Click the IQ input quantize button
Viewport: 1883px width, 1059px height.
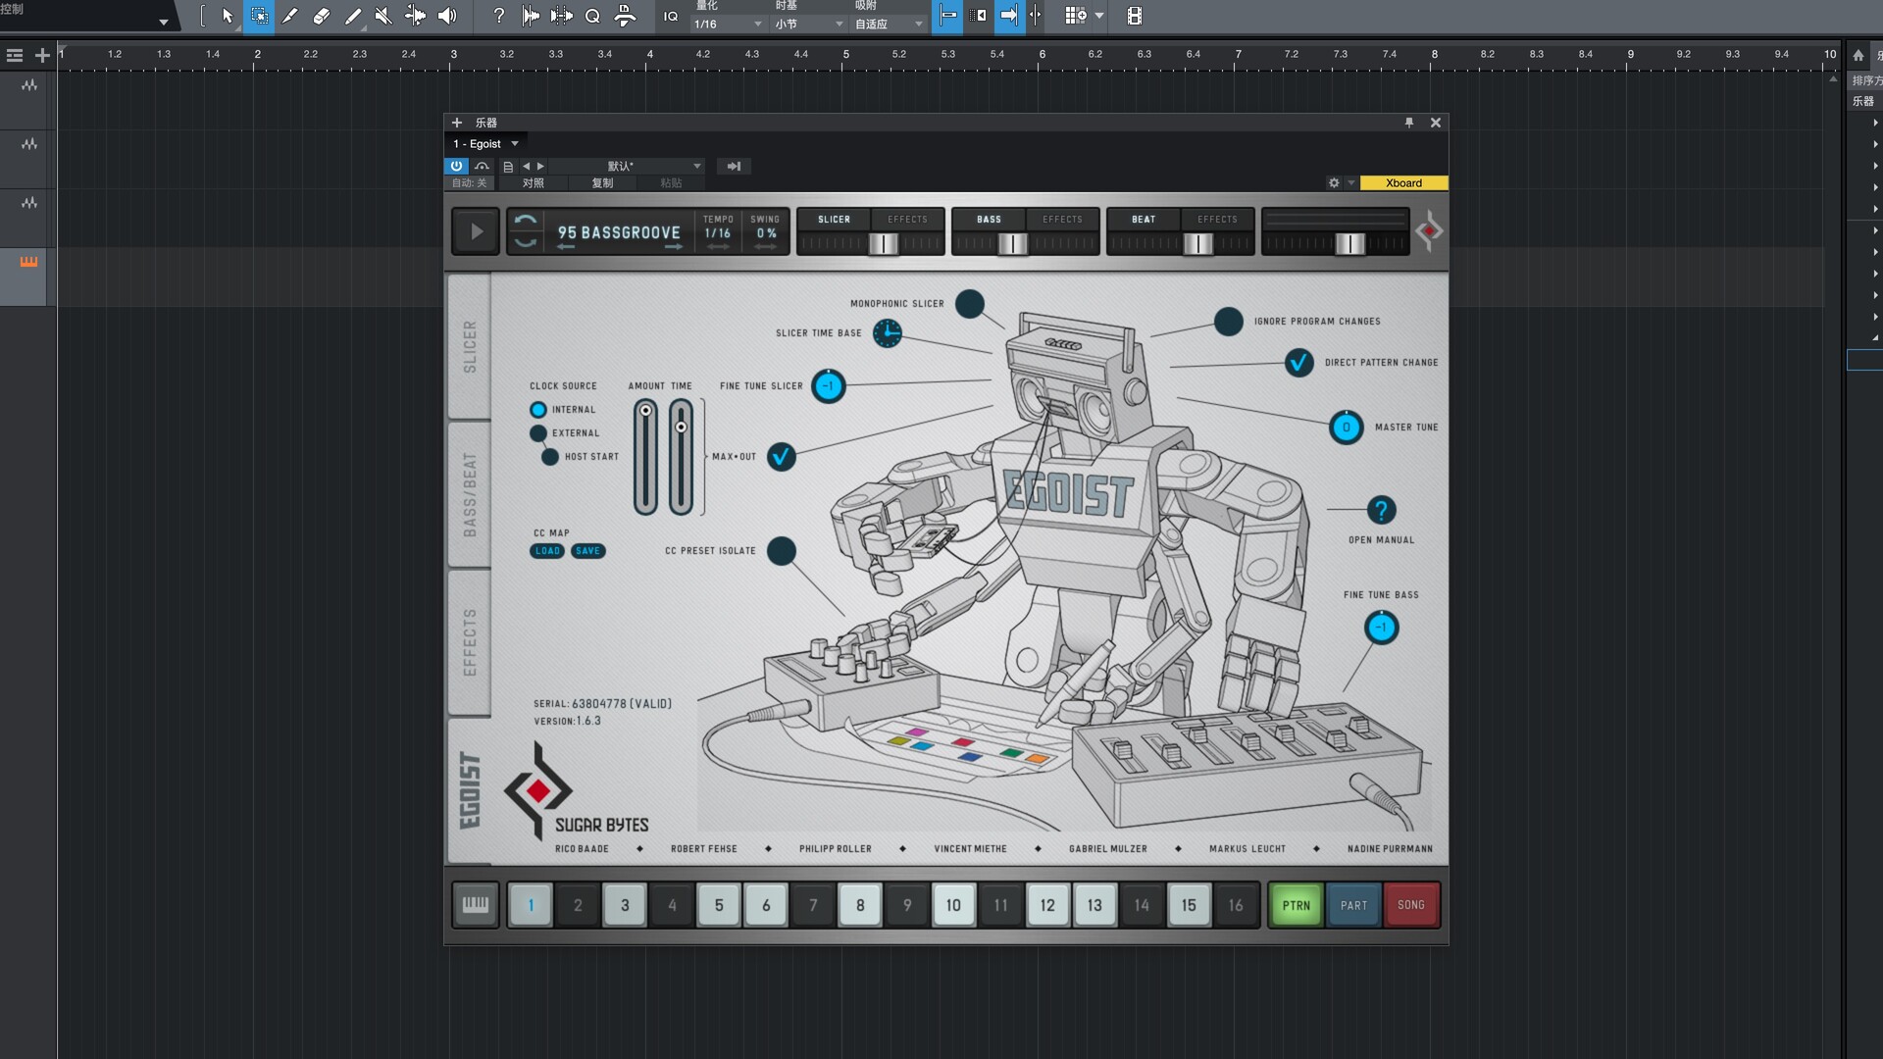pyautogui.click(x=671, y=16)
